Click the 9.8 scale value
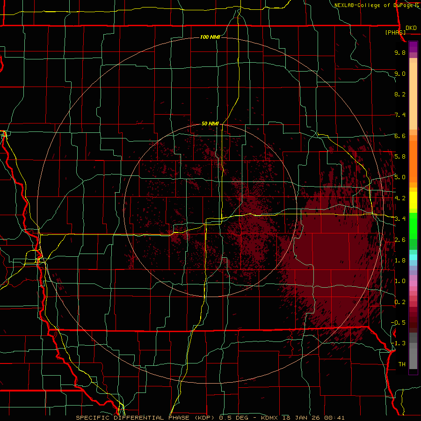The width and height of the screenshot is (421, 421). pyautogui.click(x=400, y=52)
